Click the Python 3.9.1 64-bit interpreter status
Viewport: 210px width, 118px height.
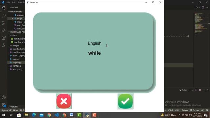(10, 110)
